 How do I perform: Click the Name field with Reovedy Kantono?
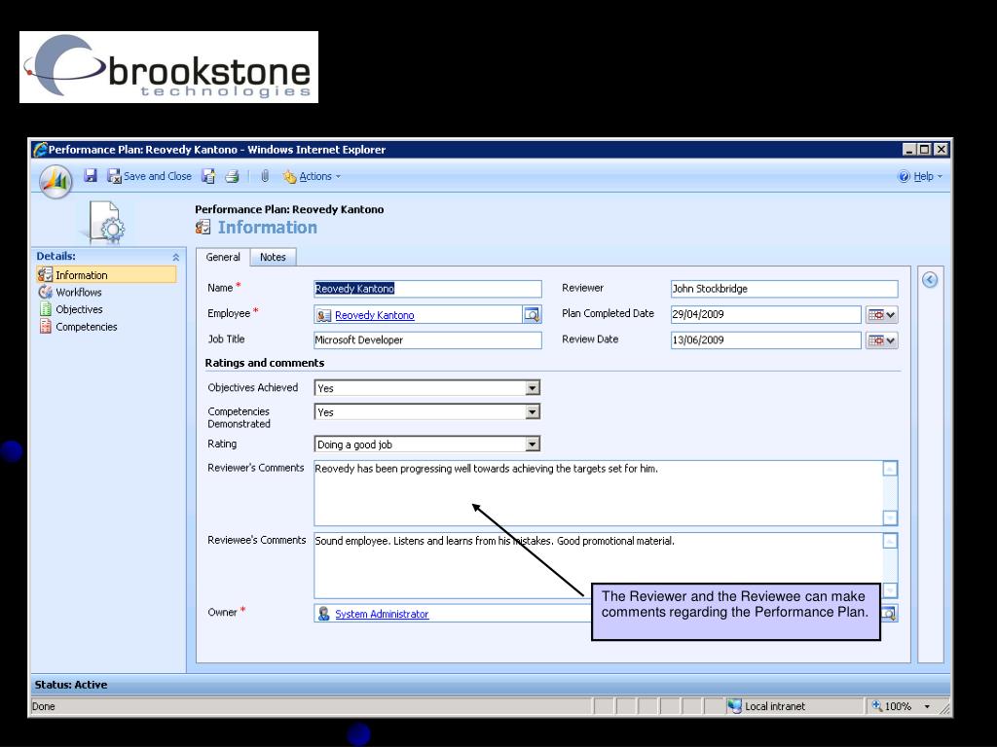[427, 288]
